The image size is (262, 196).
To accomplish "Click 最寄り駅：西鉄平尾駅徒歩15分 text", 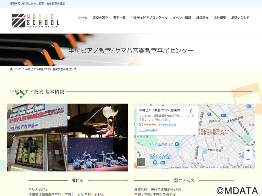I will coord(158,190).
